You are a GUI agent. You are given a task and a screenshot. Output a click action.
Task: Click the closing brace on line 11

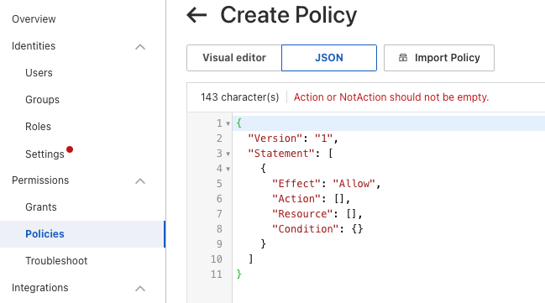tap(239, 274)
